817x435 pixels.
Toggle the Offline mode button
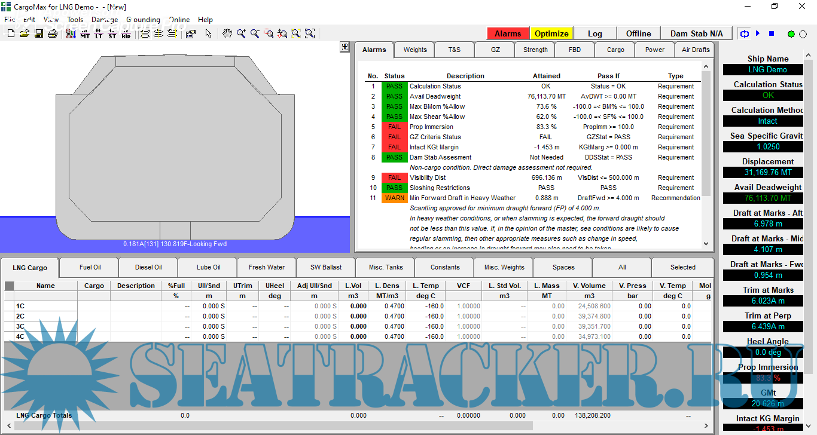point(638,33)
